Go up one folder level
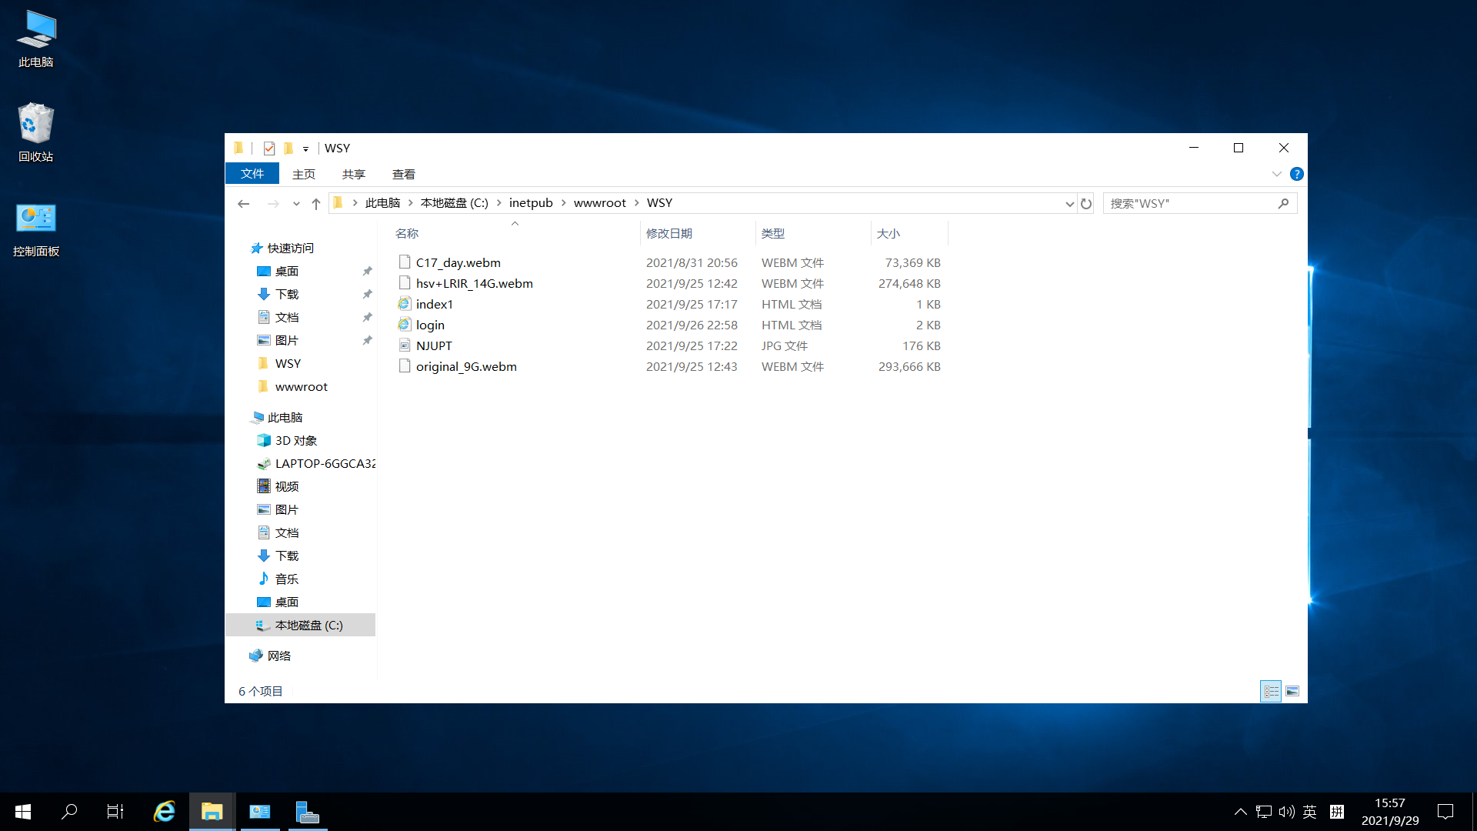The width and height of the screenshot is (1477, 831). (316, 204)
